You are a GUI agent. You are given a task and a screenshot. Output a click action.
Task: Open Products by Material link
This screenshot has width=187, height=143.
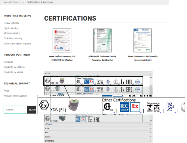[x=15, y=67]
